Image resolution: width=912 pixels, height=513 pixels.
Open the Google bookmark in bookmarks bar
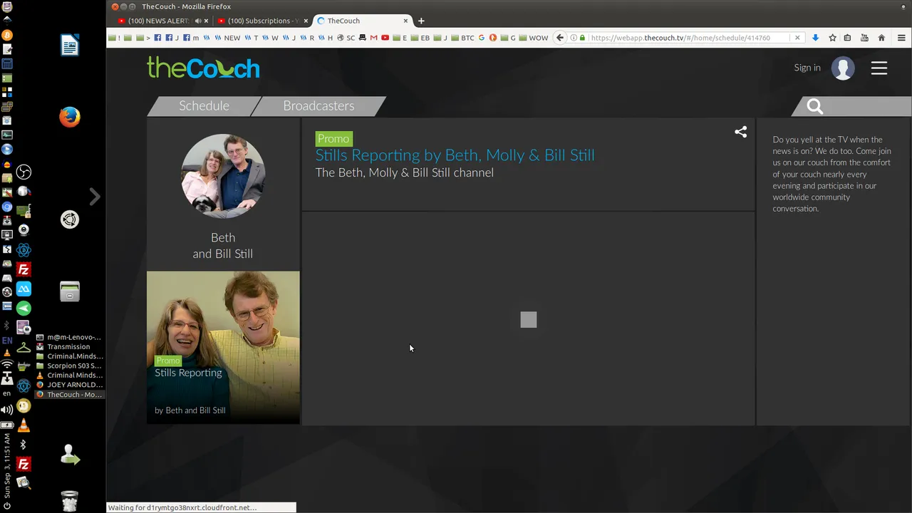[x=482, y=38]
